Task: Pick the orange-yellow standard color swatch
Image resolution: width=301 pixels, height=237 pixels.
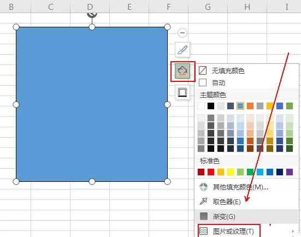Action: (x=221, y=172)
